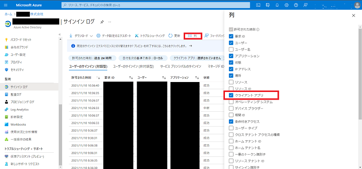Uncheck the アプリケーション column checkbox
Image resolution: width=362 pixels, height=169 pixels.
[x=231, y=56]
